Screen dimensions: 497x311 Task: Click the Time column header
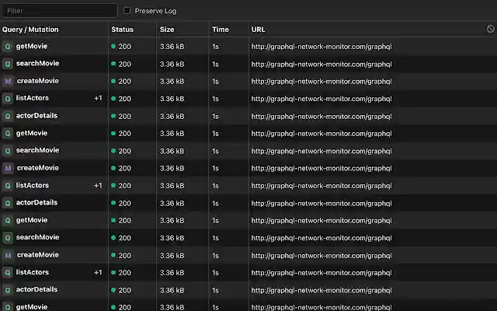point(221,30)
